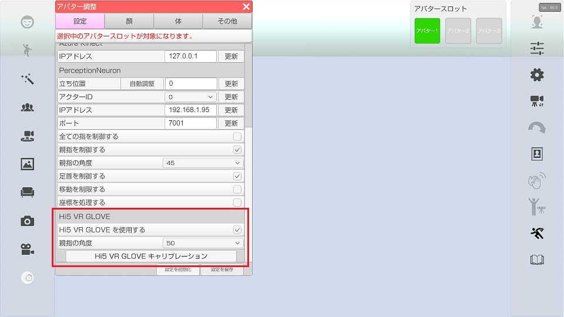Select the camera on tripod icon
This screenshot has width=564, height=317.
tap(537, 101)
